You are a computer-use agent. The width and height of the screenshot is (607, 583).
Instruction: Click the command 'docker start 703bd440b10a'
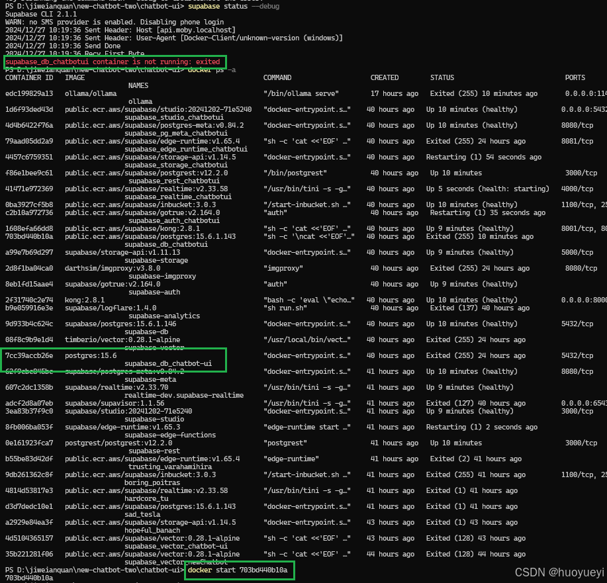pos(238,570)
